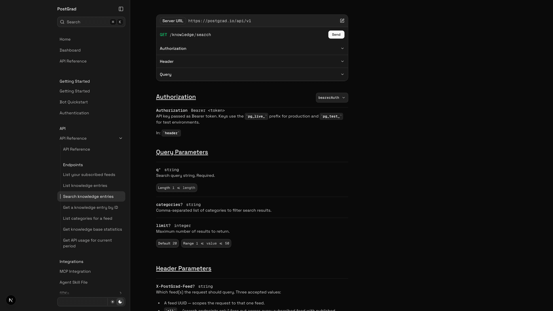This screenshot has width=553, height=311.
Task: Select Get a knowledge entry by ID
Action: tap(90, 207)
